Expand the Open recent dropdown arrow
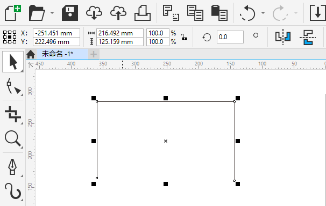 [x=52, y=13]
